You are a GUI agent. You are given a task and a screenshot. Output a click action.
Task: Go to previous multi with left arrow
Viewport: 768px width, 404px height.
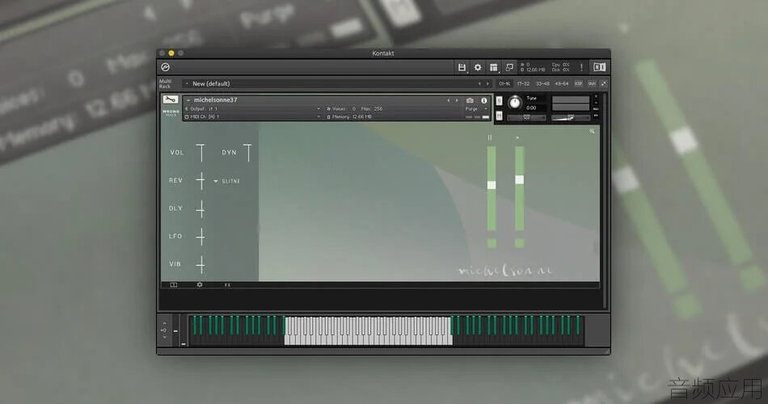point(479,84)
